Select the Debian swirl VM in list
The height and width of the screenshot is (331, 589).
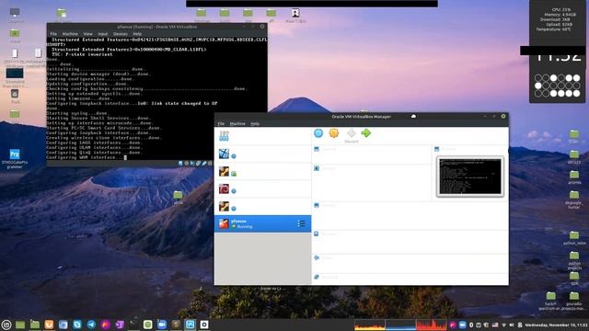pos(262,188)
